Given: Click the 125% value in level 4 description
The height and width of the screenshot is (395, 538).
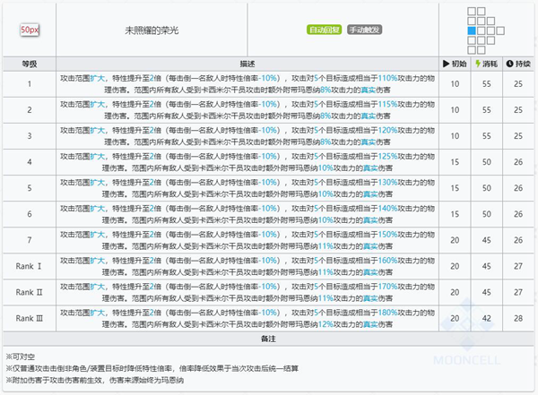Looking at the screenshot, I should pyautogui.click(x=387, y=157).
